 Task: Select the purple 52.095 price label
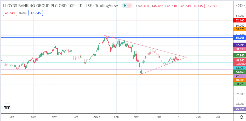tap(240, 45)
